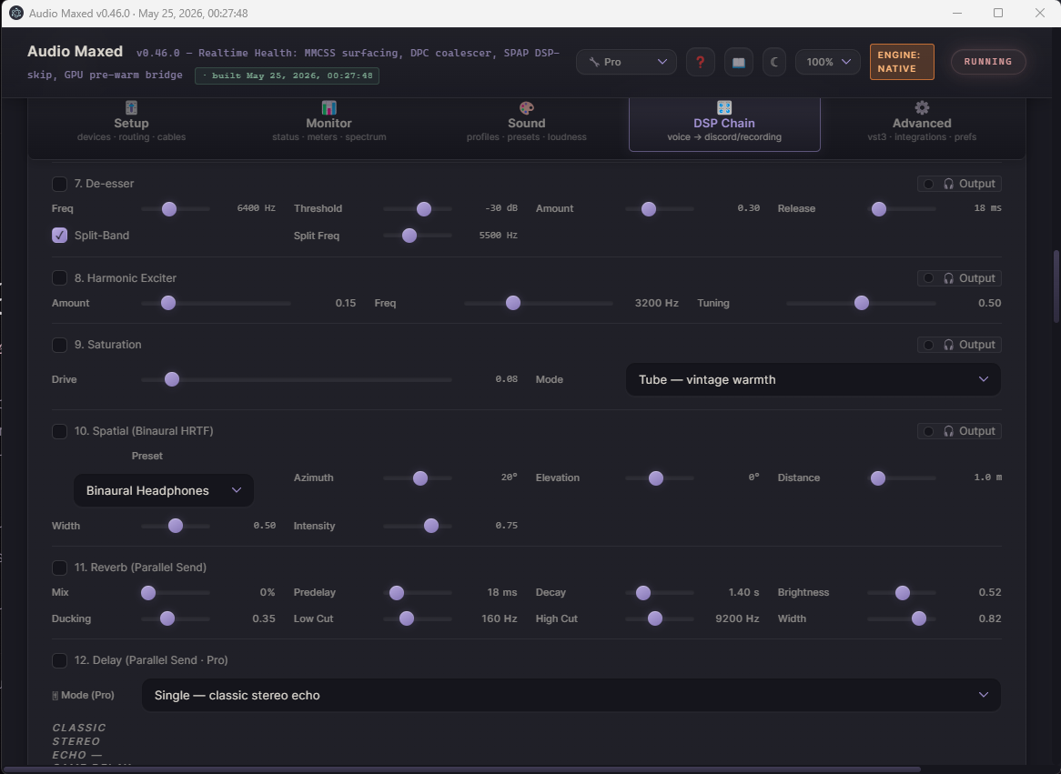Click the ENGINE: NATIVE button
The width and height of the screenshot is (1061, 774).
click(x=902, y=62)
